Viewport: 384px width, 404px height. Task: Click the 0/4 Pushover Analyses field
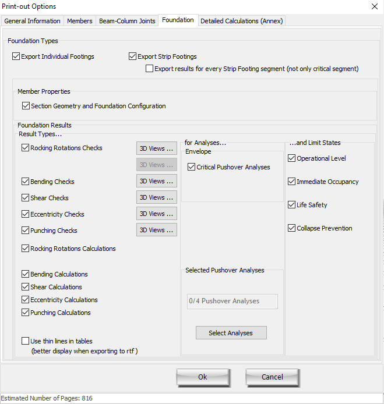(232, 301)
